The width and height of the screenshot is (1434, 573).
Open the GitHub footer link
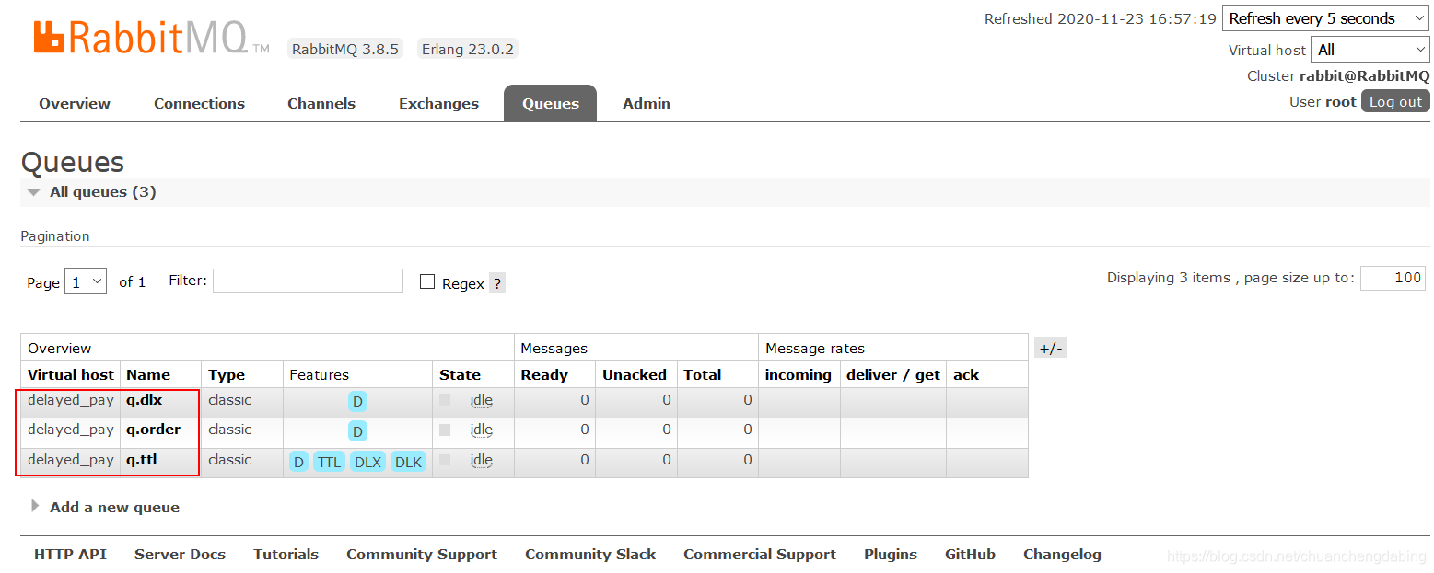click(970, 555)
